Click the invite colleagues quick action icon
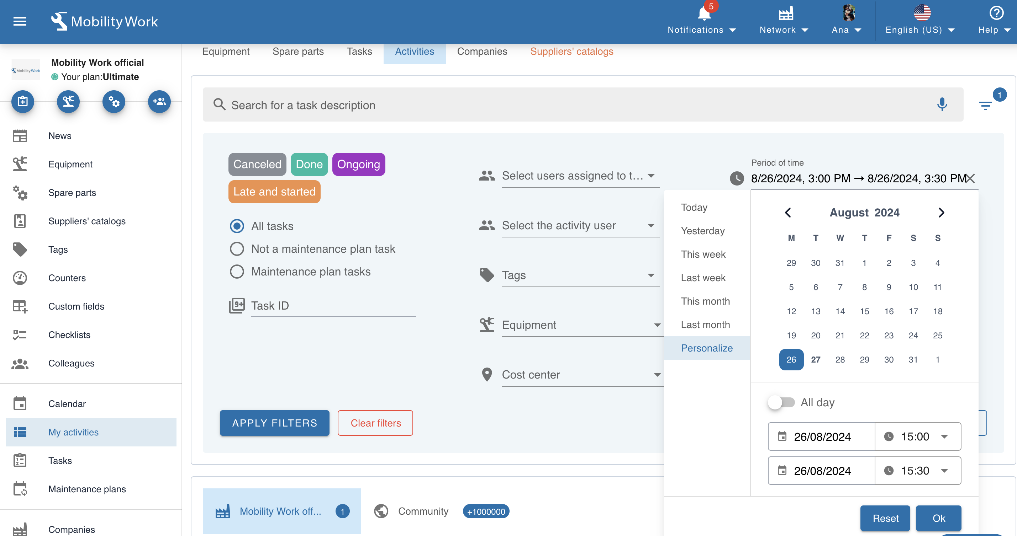Image resolution: width=1017 pixels, height=536 pixels. (x=159, y=101)
